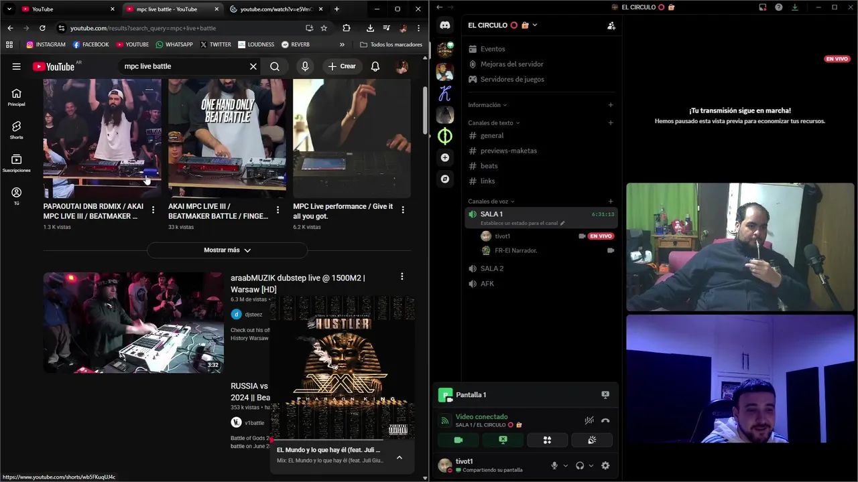The height and width of the screenshot is (482, 858).
Task: Clear the YouTube search box with X
Action: pyautogui.click(x=253, y=66)
